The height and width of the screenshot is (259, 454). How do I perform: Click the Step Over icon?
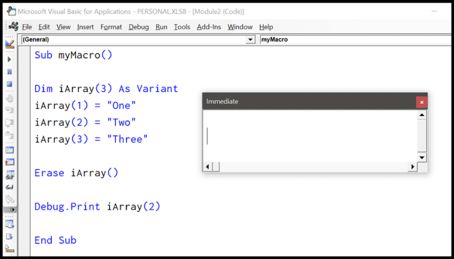(x=9, y=122)
